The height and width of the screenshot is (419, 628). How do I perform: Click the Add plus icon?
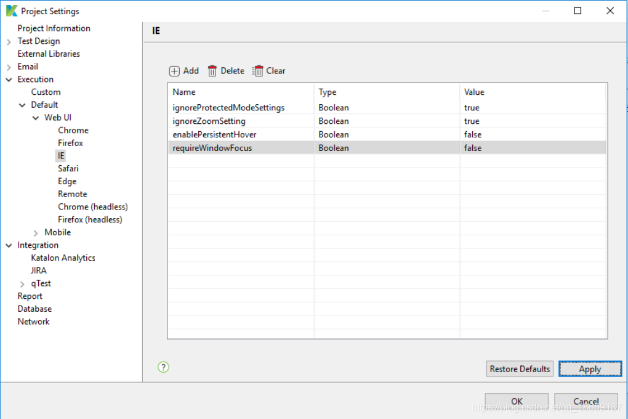[x=174, y=71]
